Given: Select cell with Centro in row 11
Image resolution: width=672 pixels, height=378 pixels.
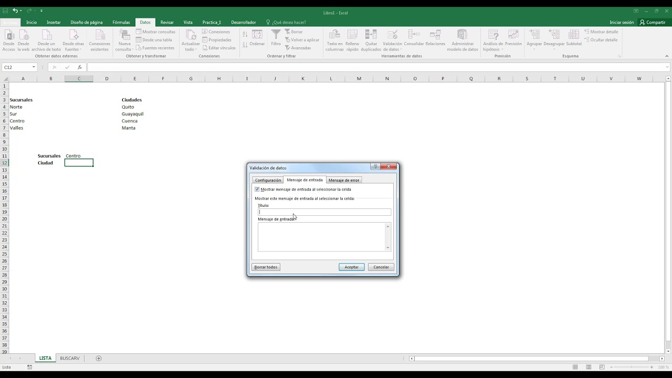Looking at the screenshot, I should pyautogui.click(x=79, y=156).
